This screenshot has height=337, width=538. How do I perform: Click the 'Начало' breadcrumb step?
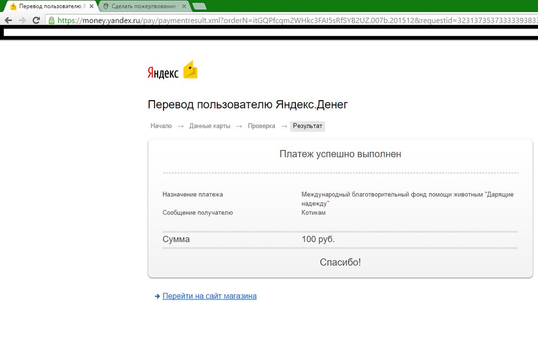(x=161, y=126)
